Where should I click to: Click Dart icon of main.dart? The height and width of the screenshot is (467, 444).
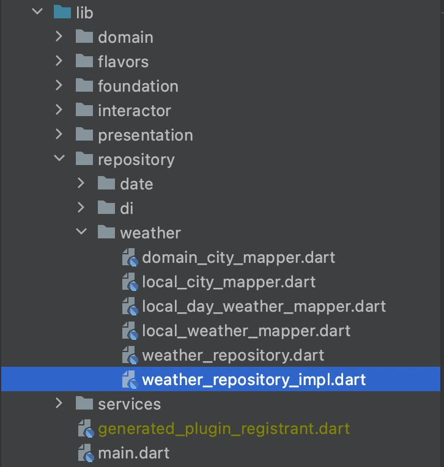click(86, 453)
